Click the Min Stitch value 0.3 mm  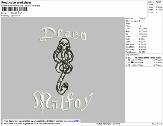tap(142, 47)
